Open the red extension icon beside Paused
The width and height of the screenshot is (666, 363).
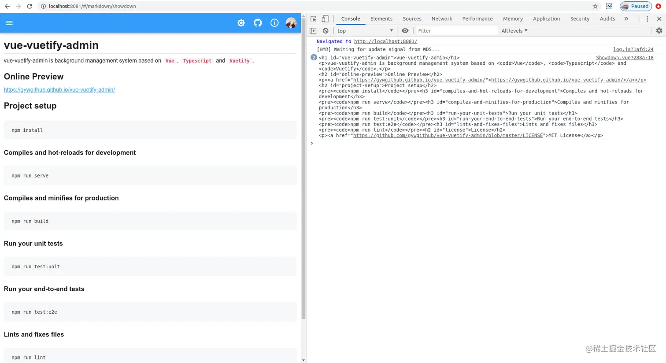coord(659,6)
